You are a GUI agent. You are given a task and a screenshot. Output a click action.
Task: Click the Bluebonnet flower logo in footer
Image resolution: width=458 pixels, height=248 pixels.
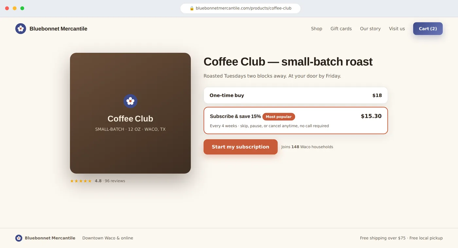tap(19, 238)
